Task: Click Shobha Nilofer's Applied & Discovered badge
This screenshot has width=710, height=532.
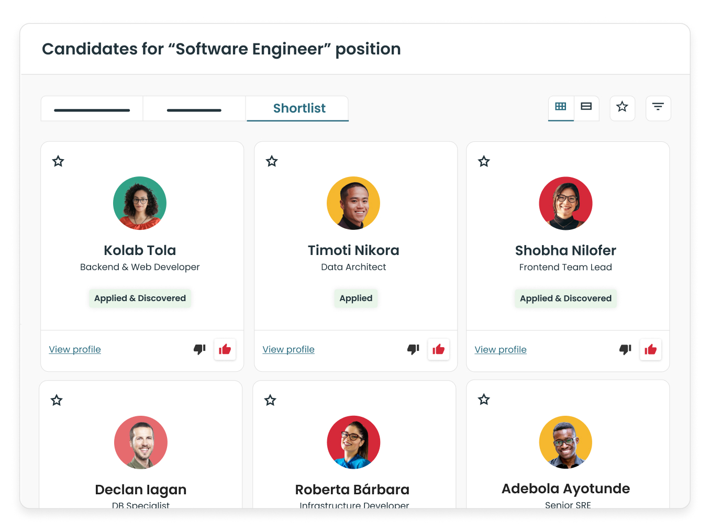Action: coord(565,298)
